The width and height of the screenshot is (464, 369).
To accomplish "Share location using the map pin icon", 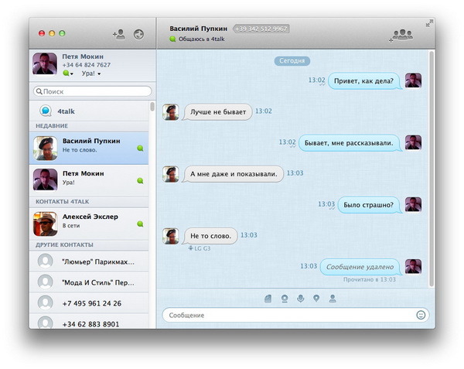I will (x=316, y=298).
